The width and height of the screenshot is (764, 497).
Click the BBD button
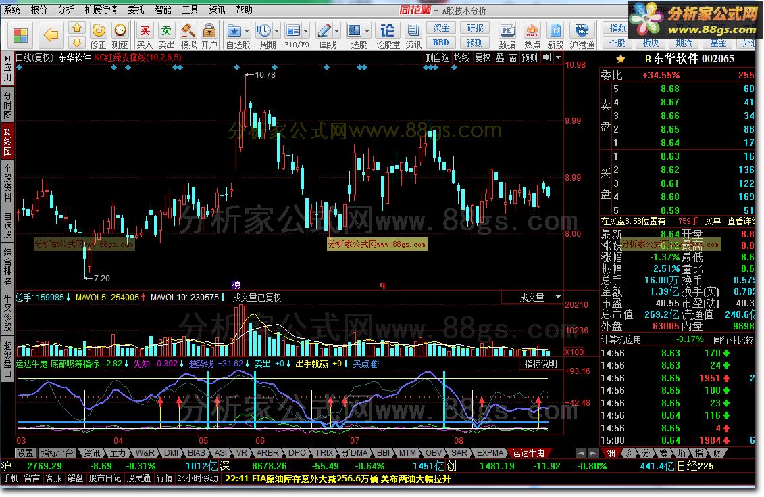pos(441,43)
